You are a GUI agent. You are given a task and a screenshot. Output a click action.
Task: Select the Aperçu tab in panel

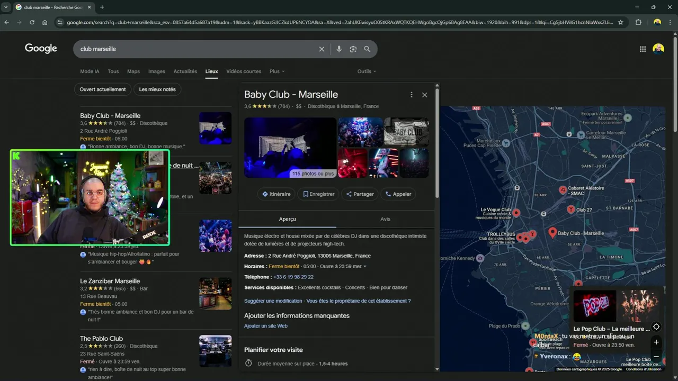288,219
